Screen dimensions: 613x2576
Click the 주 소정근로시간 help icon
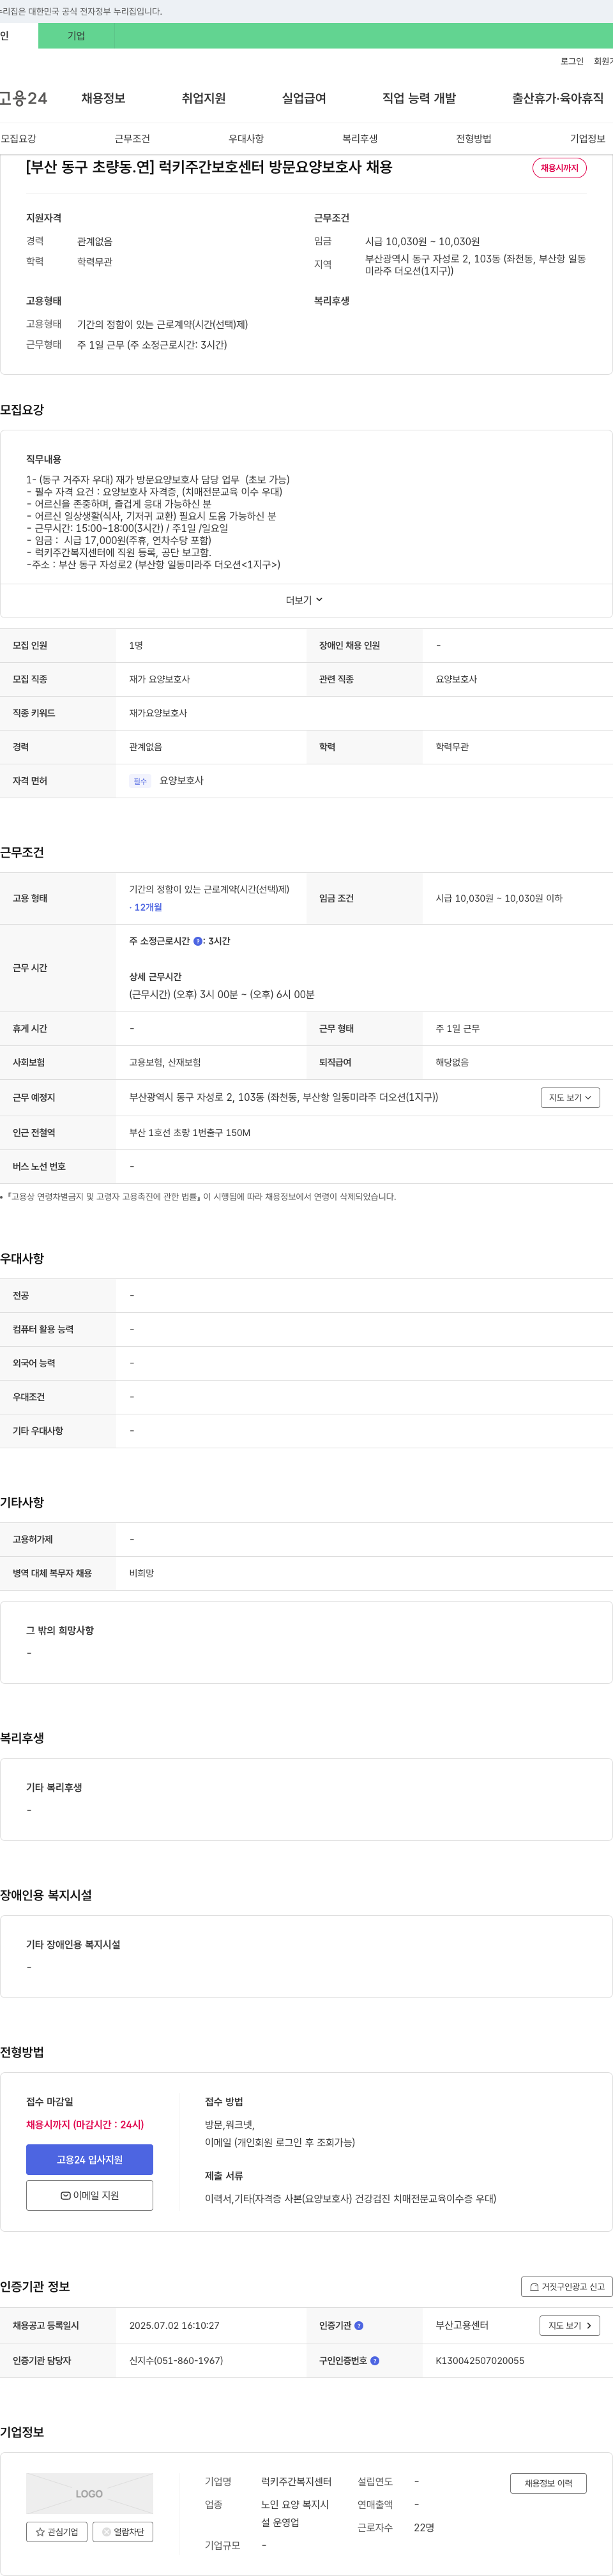198,941
